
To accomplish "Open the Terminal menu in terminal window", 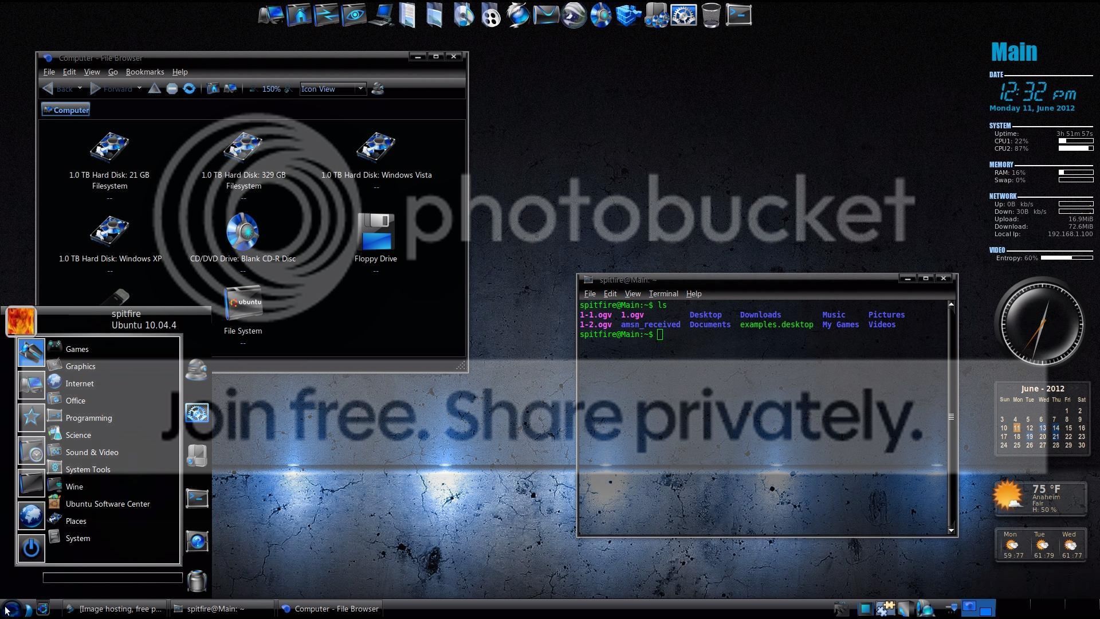I will coord(663,293).
